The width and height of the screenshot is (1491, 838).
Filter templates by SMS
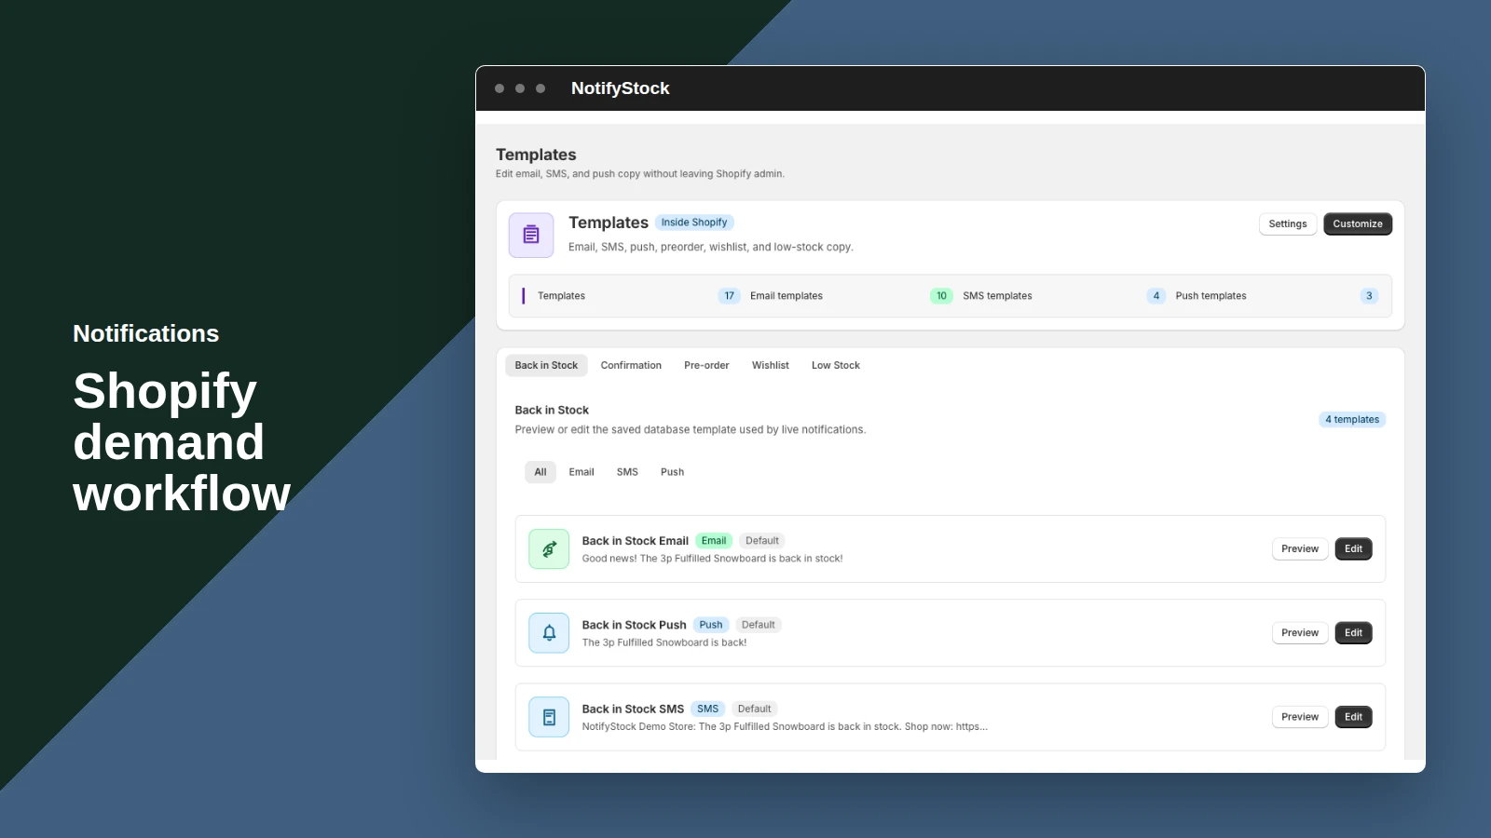pyautogui.click(x=627, y=472)
